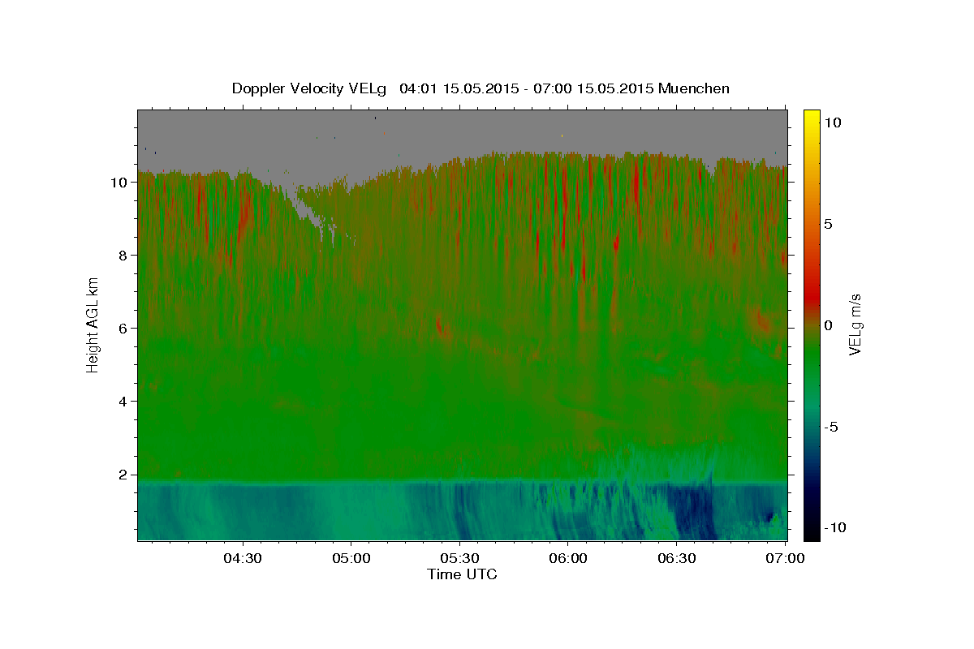Image resolution: width=974 pixels, height=649 pixels.
Task: Click the yellow top of the colorbar
Action: pyautogui.click(x=811, y=118)
